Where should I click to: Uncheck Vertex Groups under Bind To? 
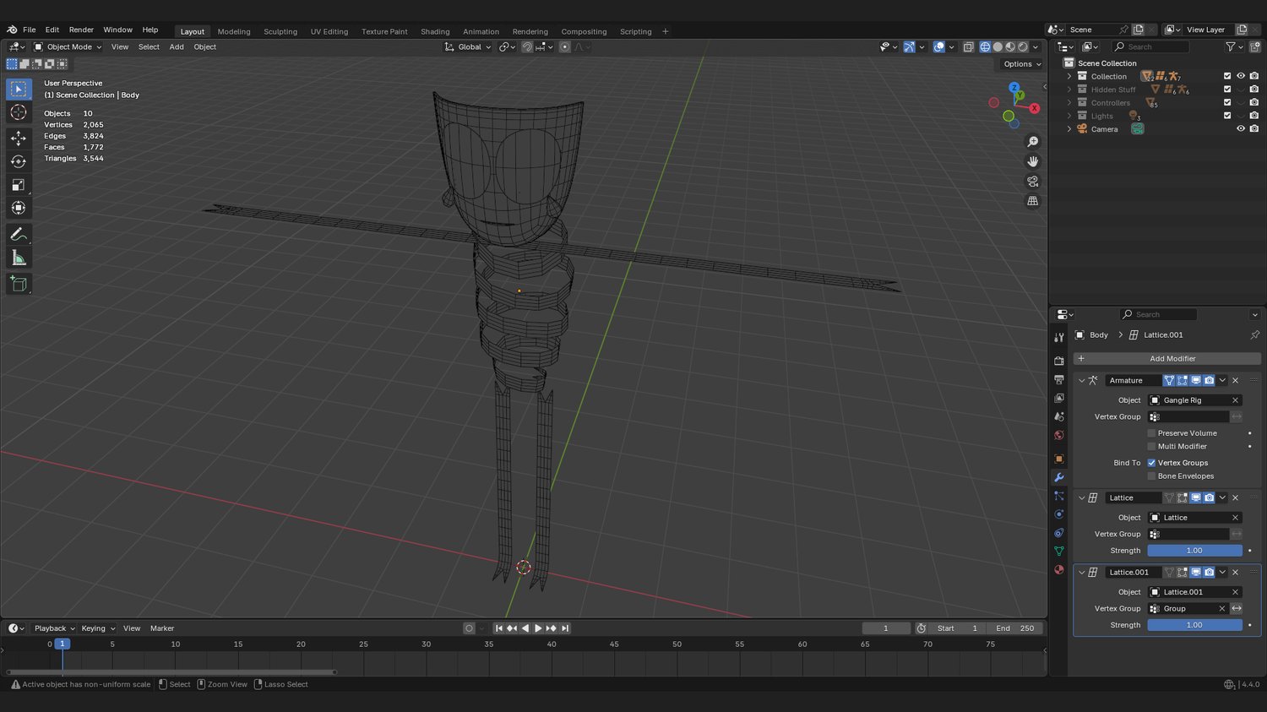tap(1151, 463)
